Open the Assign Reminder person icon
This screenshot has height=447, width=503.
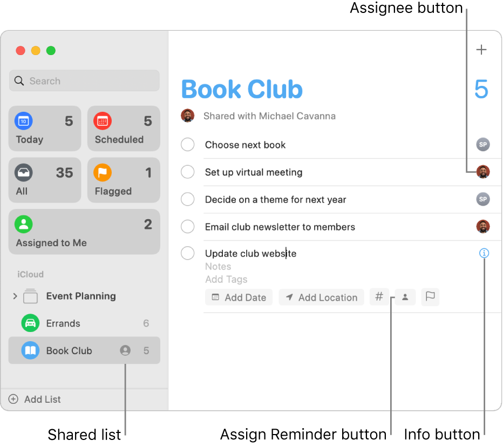(405, 296)
